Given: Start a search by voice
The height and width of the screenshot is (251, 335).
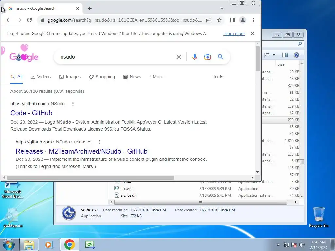Looking at the screenshot, I should point(194,57).
